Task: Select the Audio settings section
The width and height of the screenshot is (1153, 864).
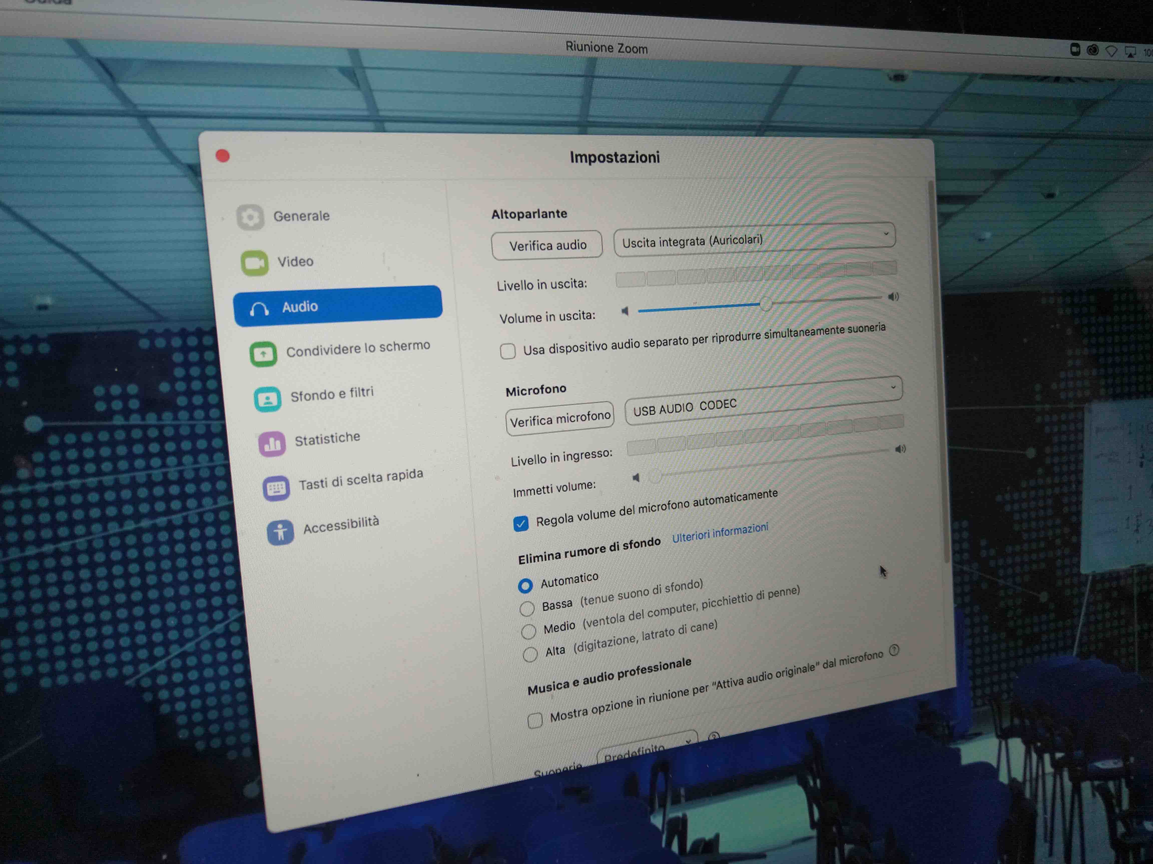Action: tap(338, 306)
